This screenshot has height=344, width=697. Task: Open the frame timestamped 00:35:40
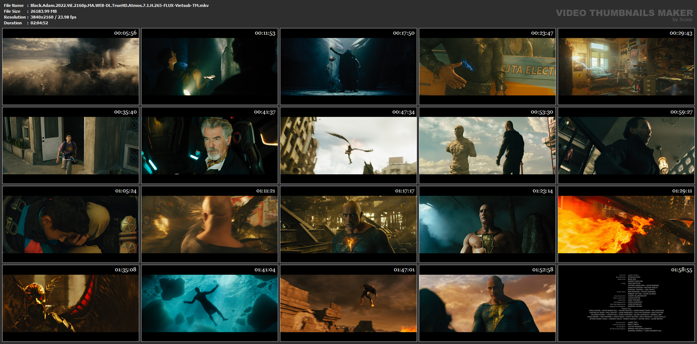71,145
